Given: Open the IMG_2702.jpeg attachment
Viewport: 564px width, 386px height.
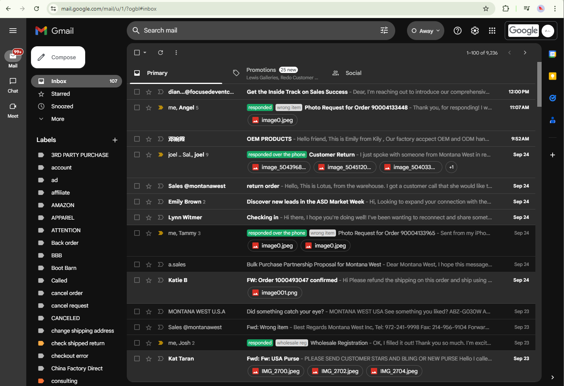Looking at the screenshot, I should 335,371.
